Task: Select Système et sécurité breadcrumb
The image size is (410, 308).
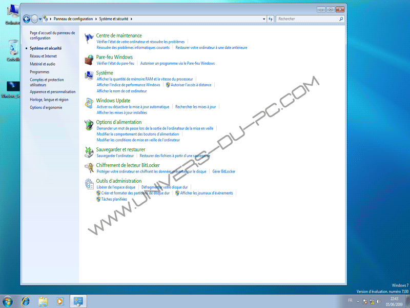Action: pyautogui.click(x=114, y=19)
